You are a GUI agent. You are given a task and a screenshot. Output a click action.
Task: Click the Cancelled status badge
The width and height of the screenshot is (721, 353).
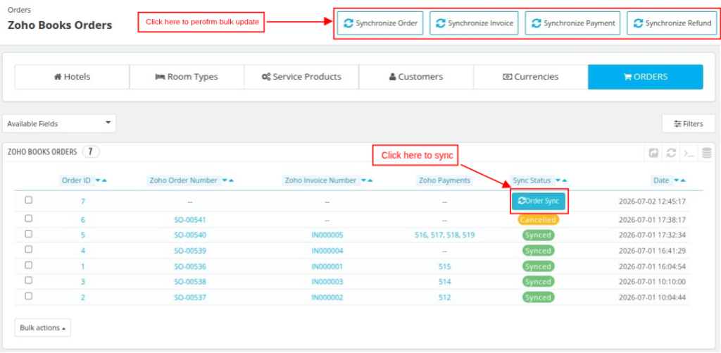tap(538, 220)
